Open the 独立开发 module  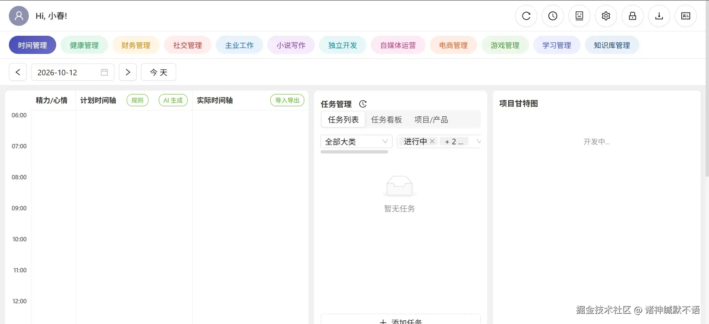(x=343, y=45)
